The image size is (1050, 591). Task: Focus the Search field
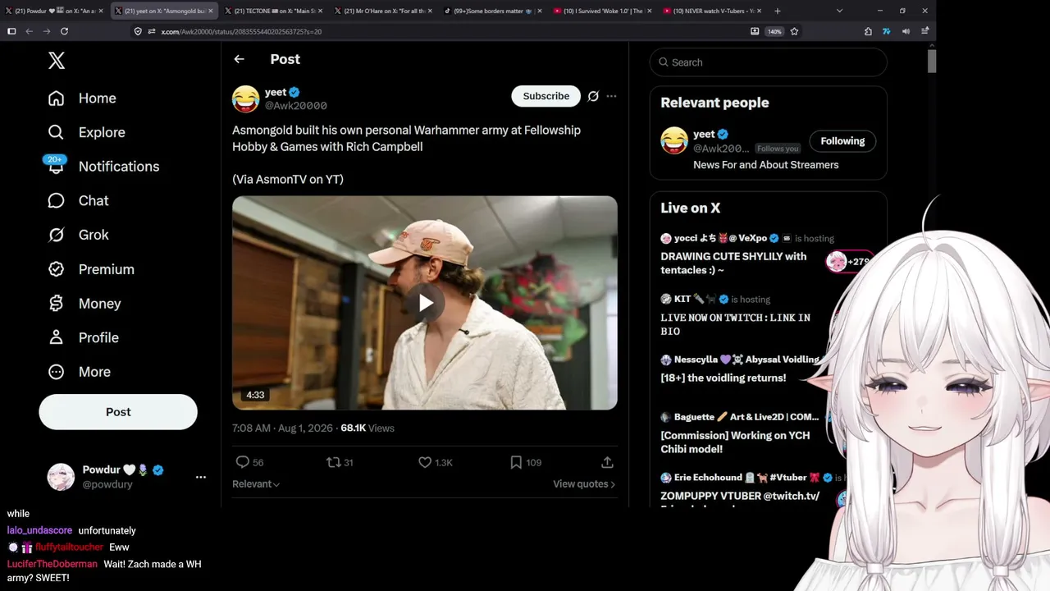(768, 62)
